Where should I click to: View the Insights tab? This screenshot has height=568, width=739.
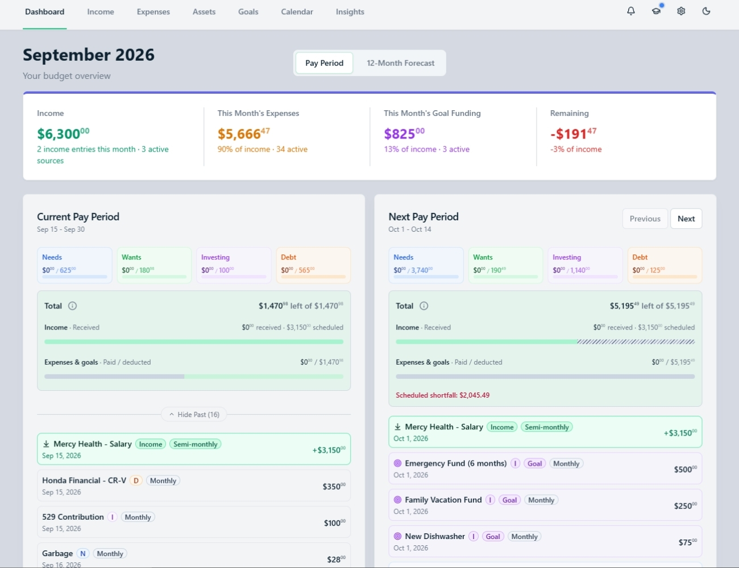click(350, 12)
